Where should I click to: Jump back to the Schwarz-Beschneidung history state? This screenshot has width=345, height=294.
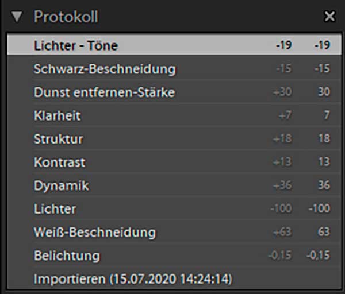pos(105,69)
